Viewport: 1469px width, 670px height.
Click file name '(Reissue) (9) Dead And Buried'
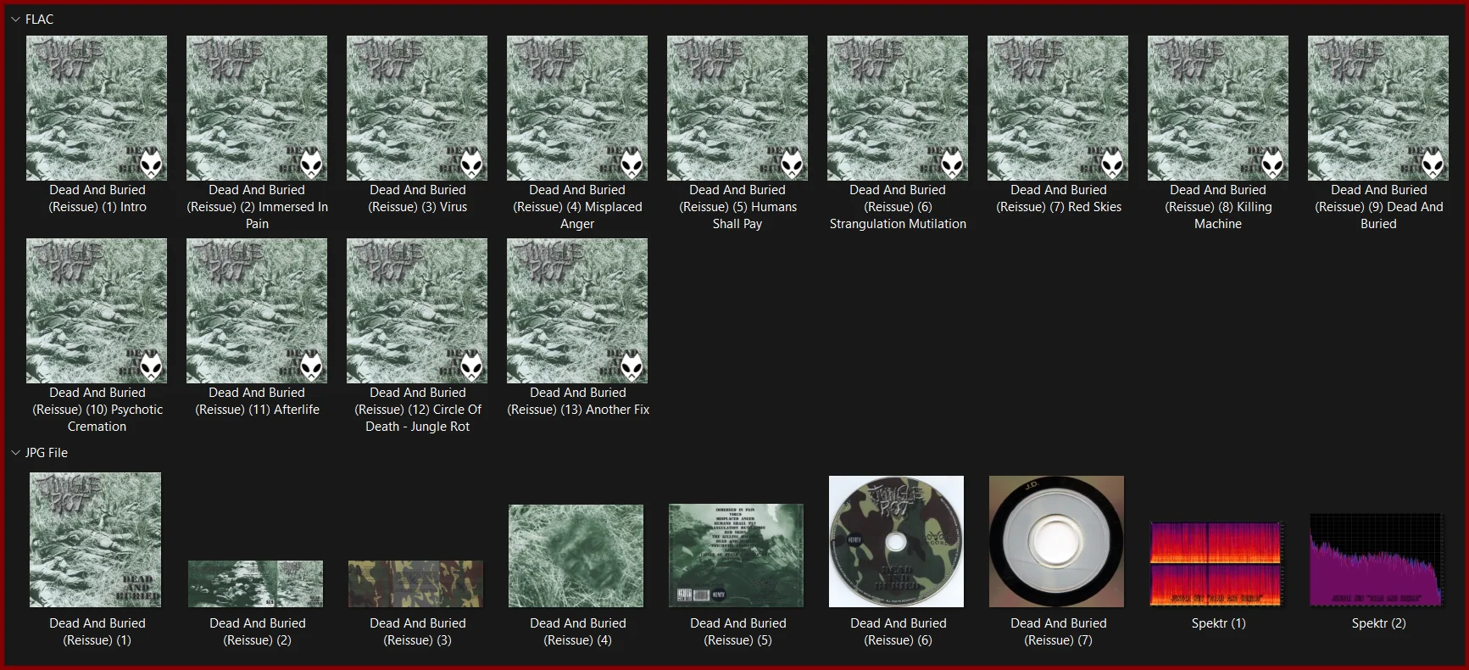coord(1378,207)
